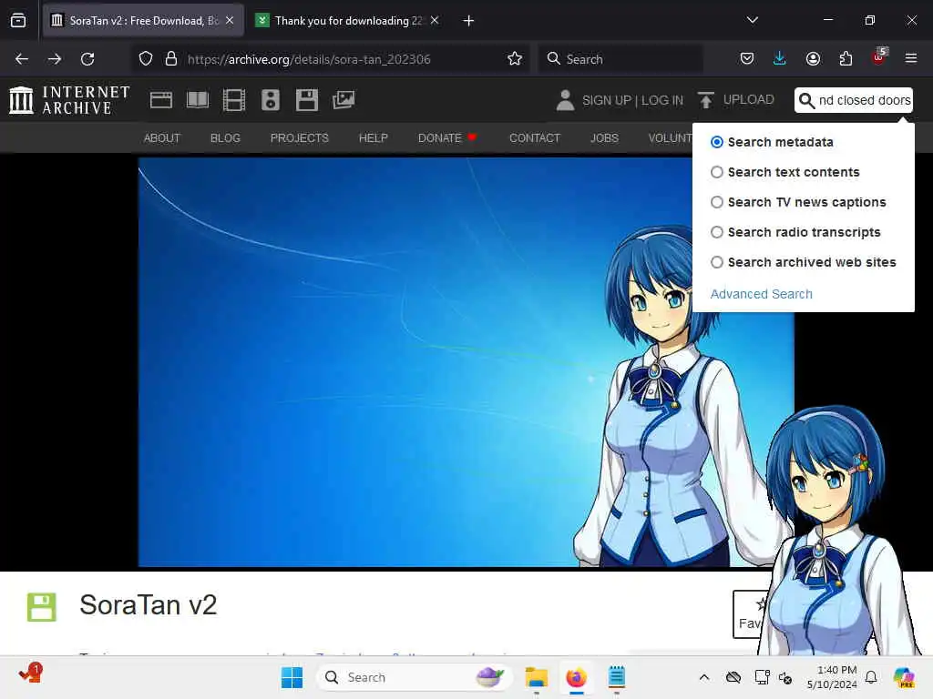
Task: Click the uBlock Origin extension icon
Action: tap(879, 57)
